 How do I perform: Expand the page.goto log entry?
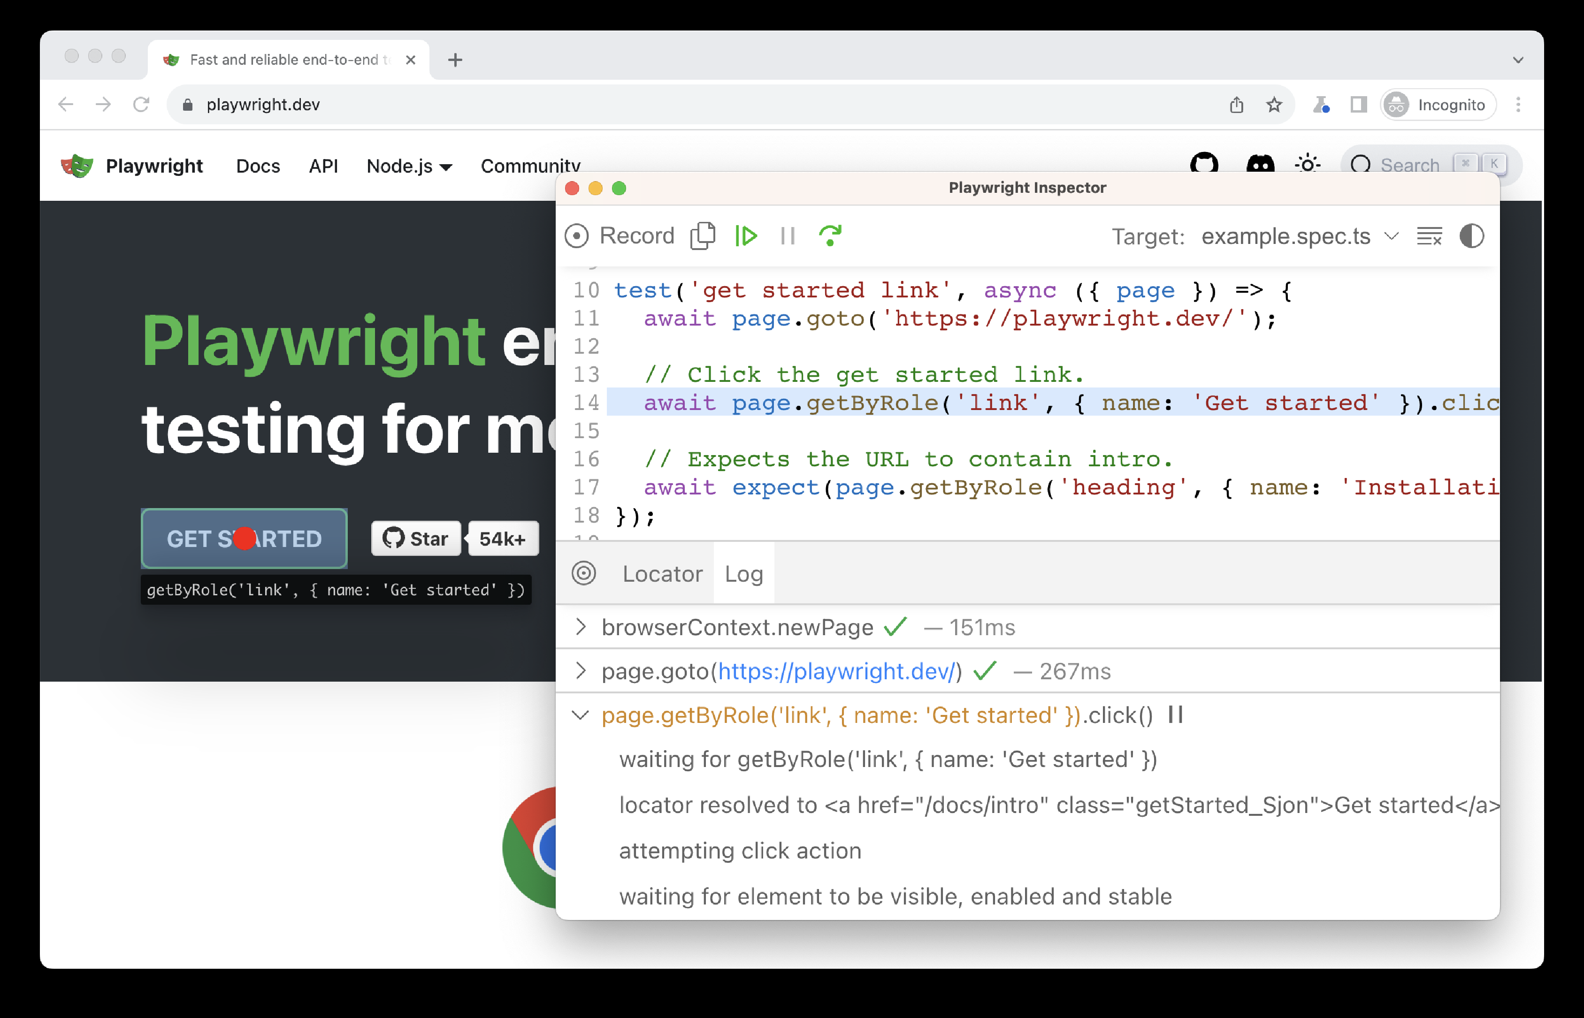[581, 671]
